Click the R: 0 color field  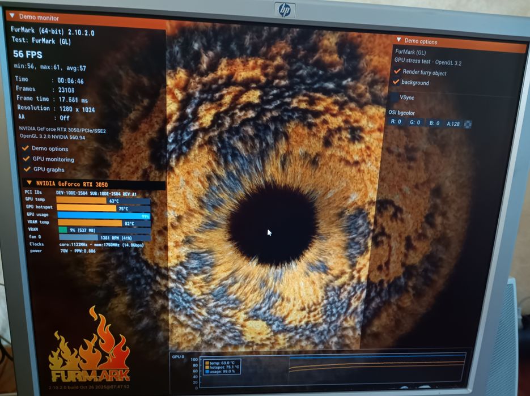(396, 122)
